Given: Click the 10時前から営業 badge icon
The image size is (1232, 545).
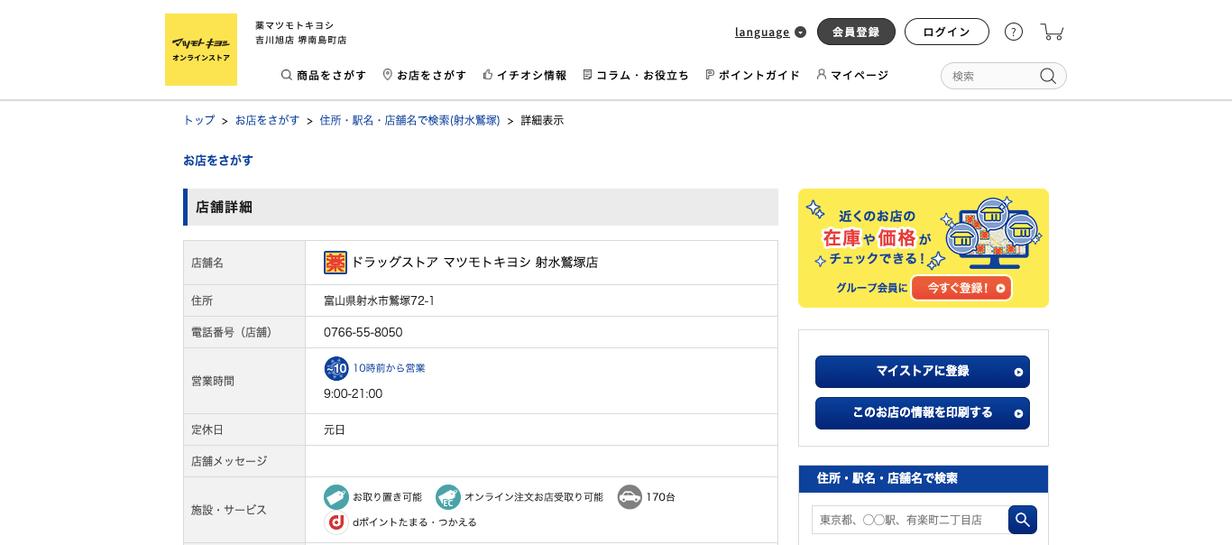Looking at the screenshot, I should pyautogui.click(x=336, y=368).
